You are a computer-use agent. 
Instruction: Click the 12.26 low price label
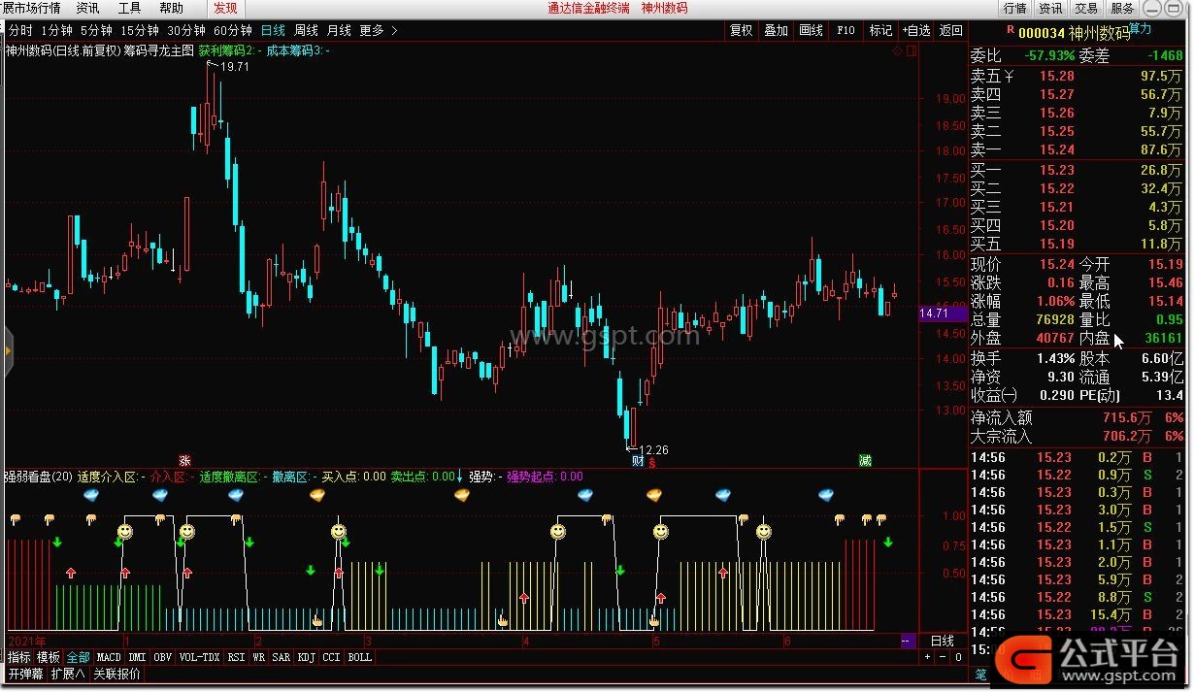(653, 450)
